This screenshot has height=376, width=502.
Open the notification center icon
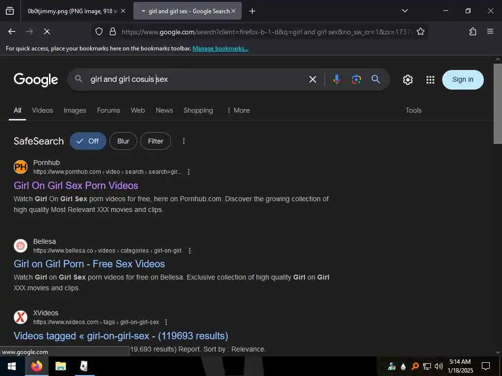click(486, 366)
